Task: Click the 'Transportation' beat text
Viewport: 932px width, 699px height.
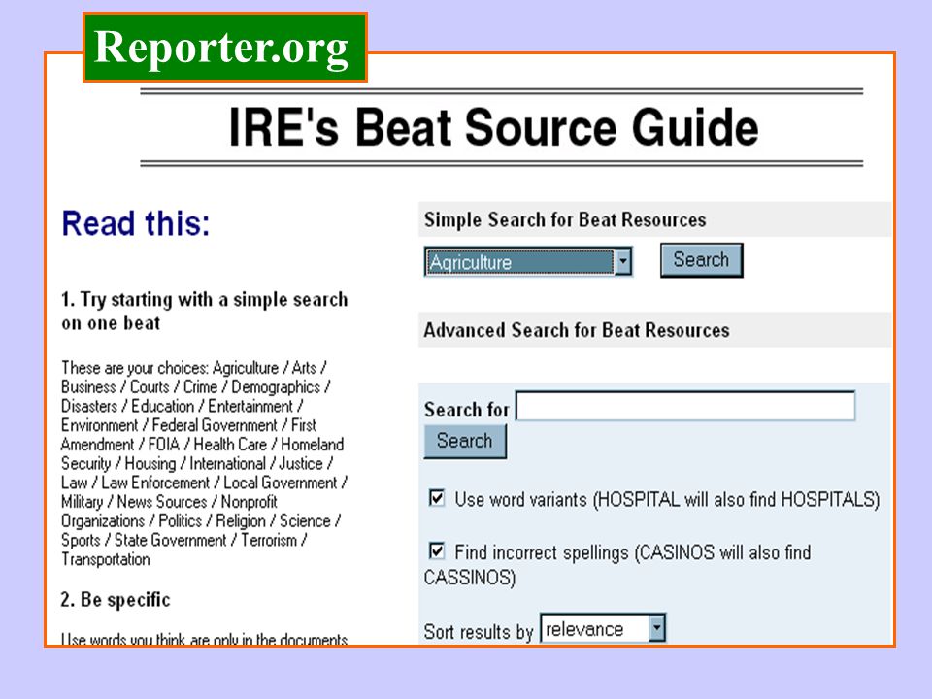Action: (106, 559)
